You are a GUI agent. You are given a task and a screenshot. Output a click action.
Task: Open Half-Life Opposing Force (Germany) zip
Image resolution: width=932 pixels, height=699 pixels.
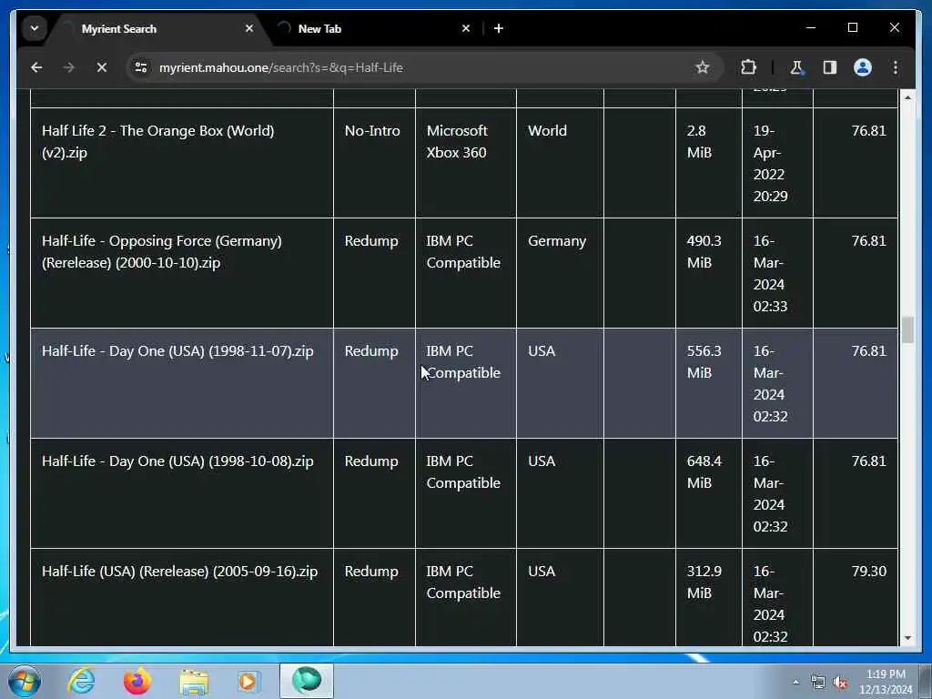click(x=162, y=251)
